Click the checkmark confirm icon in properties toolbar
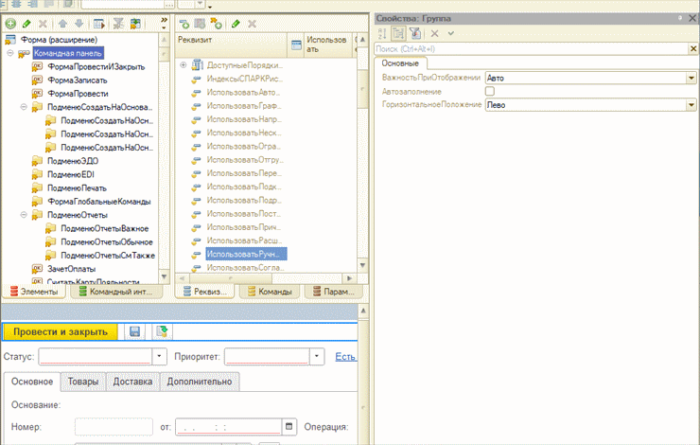The image size is (700, 445). pos(451,33)
